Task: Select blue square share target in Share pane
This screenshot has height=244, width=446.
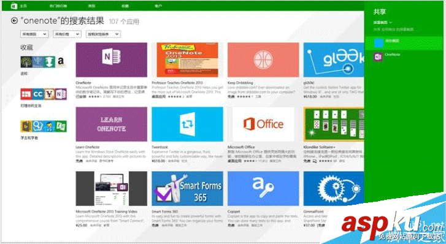Action: [x=379, y=43]
